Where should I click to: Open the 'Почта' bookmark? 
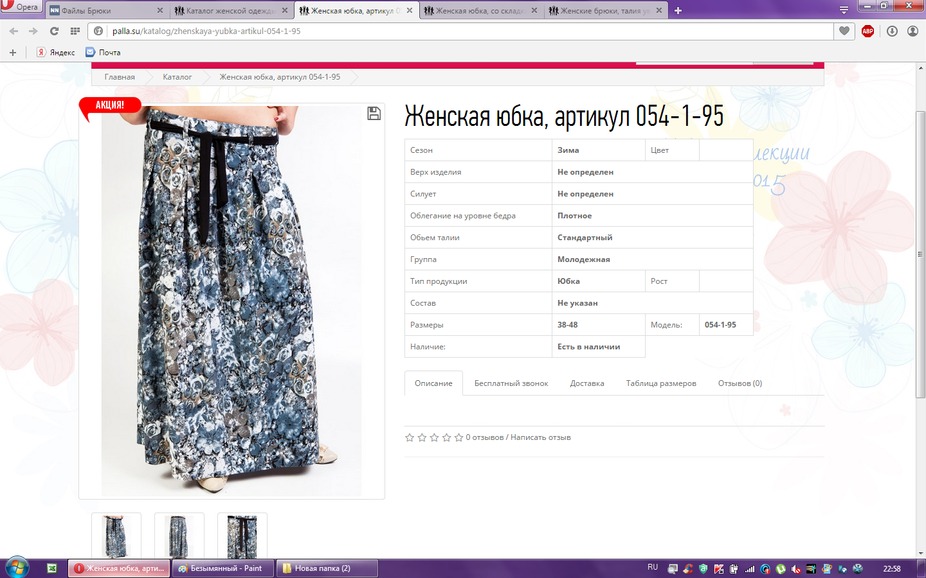click(x=104, y=53)
